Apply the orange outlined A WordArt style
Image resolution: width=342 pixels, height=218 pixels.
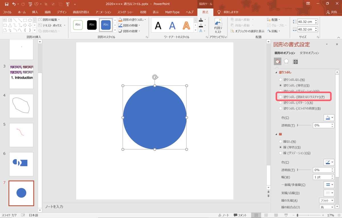(186, 26)
